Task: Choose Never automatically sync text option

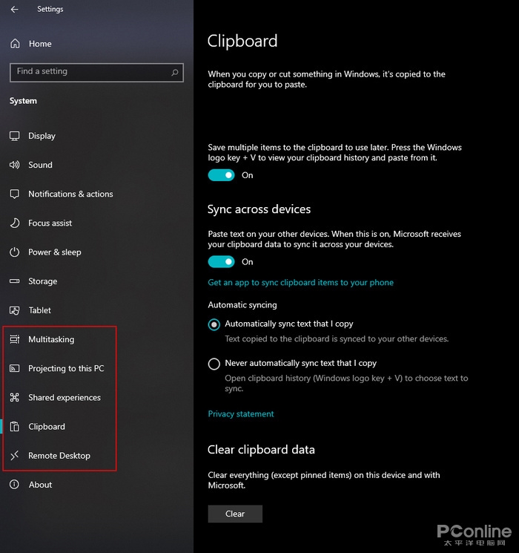Action: 214,364
